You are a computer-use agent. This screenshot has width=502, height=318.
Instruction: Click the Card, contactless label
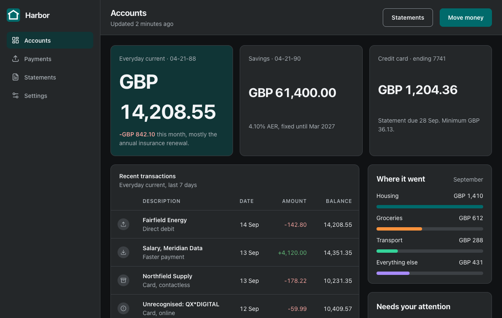pos(166,285)
